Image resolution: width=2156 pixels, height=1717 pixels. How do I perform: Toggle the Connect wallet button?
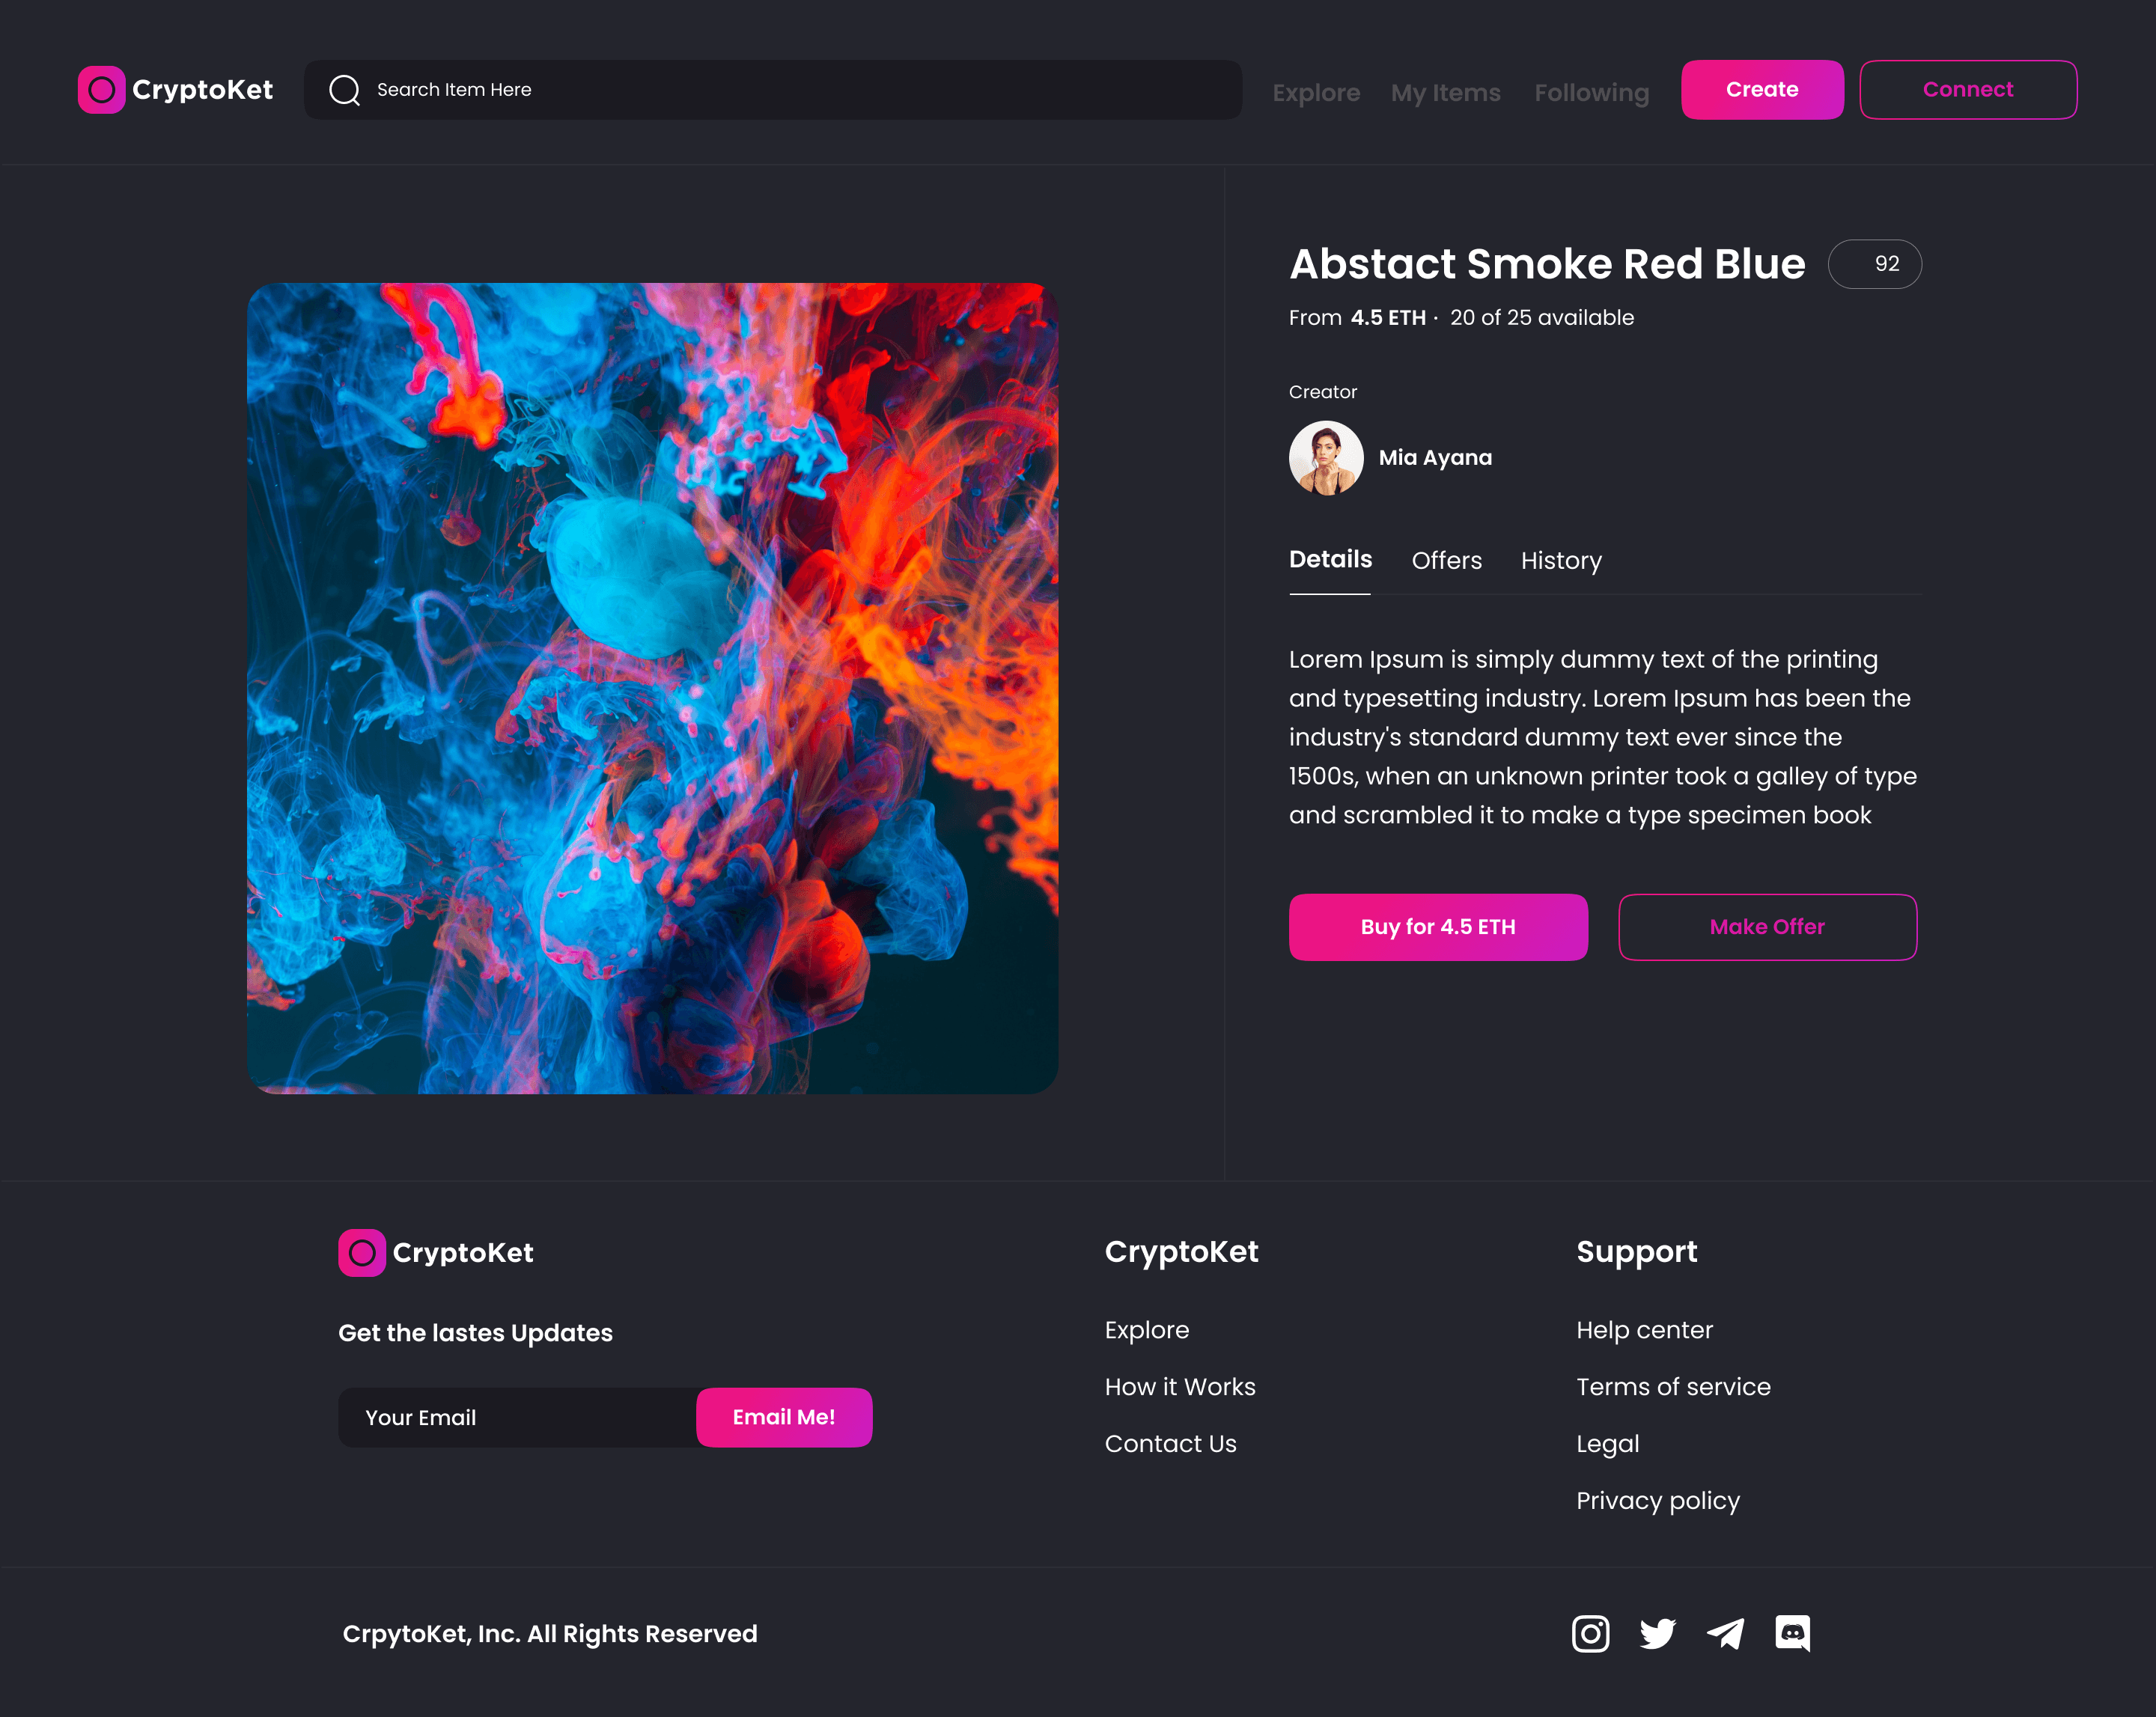coord(1967,88)
